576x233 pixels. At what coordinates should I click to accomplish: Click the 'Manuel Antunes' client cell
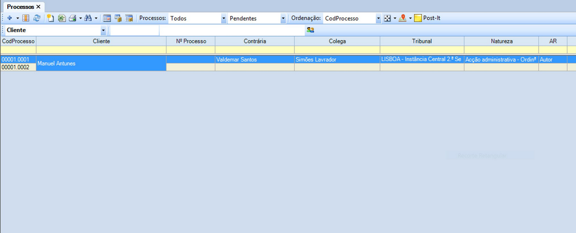pos(101,63)
